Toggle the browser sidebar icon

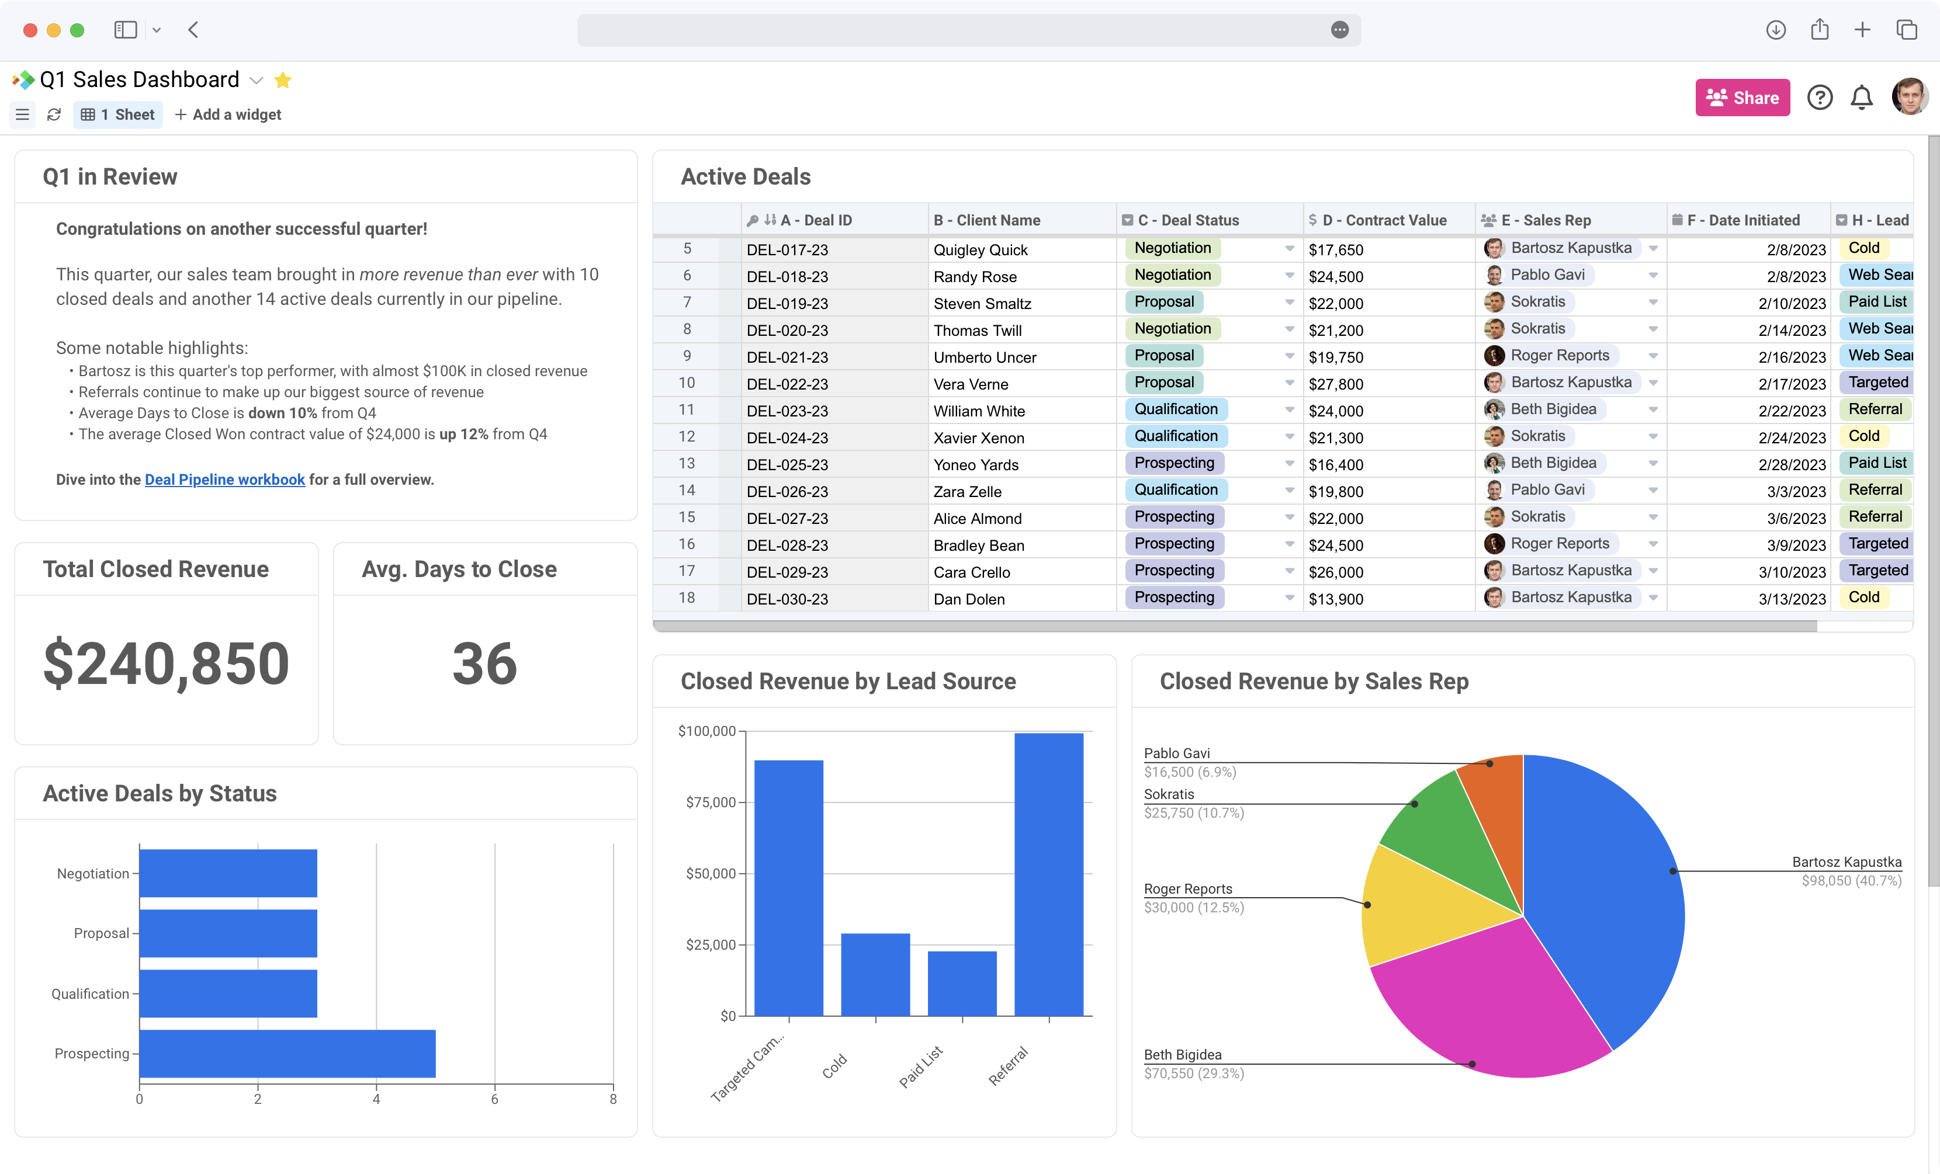coord(125,30)
